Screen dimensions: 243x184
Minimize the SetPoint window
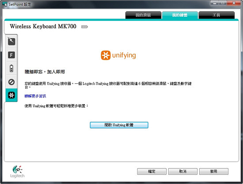click(x=215, y=3)
